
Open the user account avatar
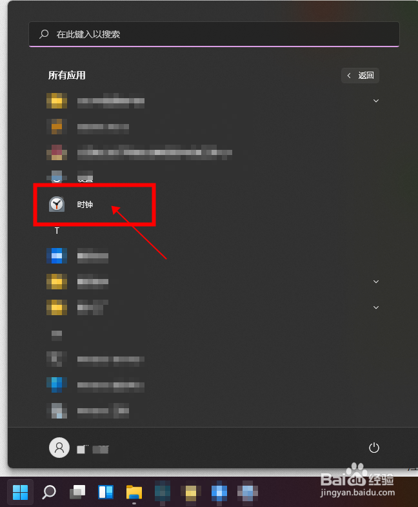[59, 448]
